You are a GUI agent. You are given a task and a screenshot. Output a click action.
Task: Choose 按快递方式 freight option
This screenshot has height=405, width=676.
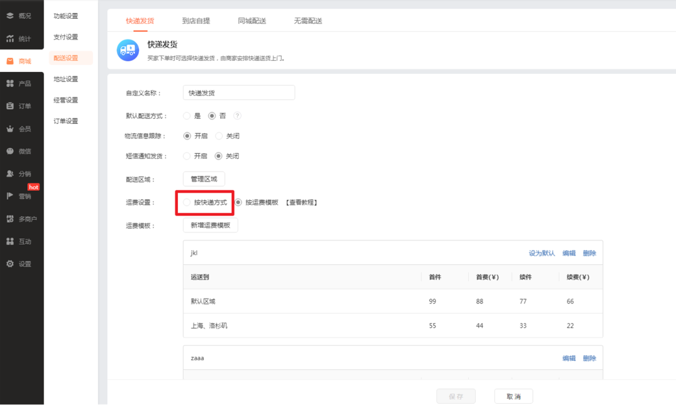tap(187, 202)
